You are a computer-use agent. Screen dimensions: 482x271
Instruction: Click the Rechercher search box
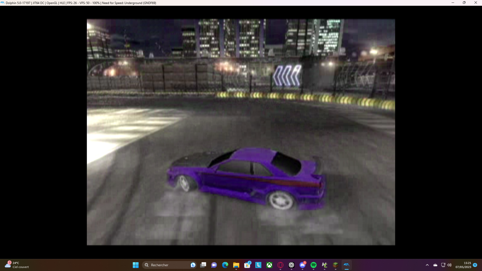tap(169, 265)
